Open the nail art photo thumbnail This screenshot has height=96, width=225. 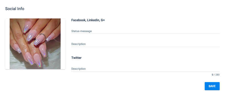[x=35, y=44]
